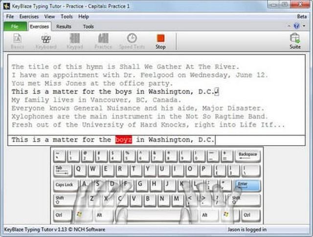Click the line about Miss Jones

(92, 83)
